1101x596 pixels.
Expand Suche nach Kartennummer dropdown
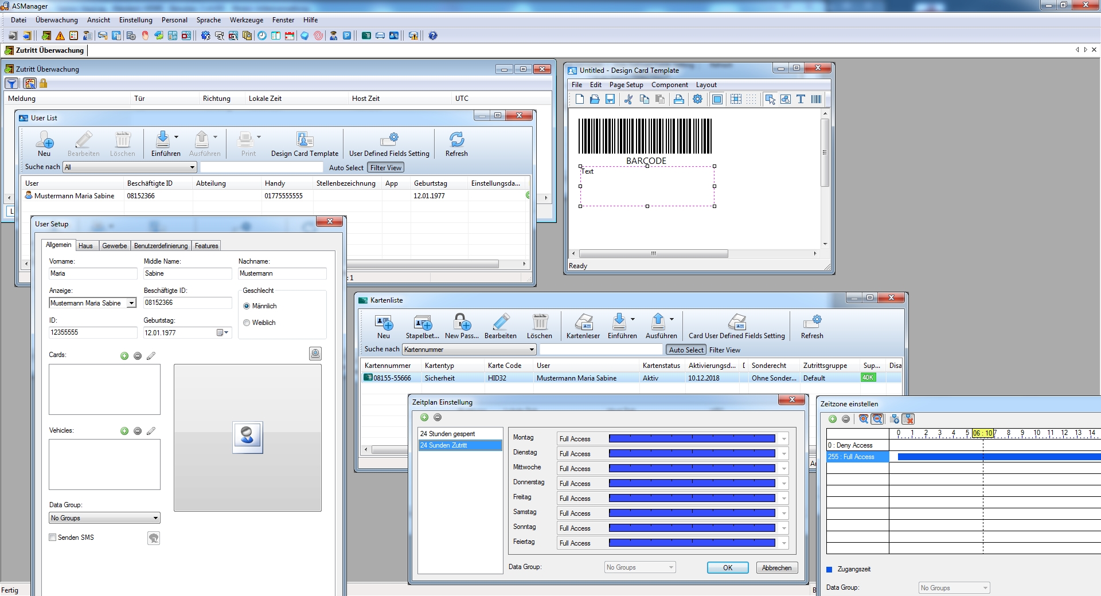532,350
